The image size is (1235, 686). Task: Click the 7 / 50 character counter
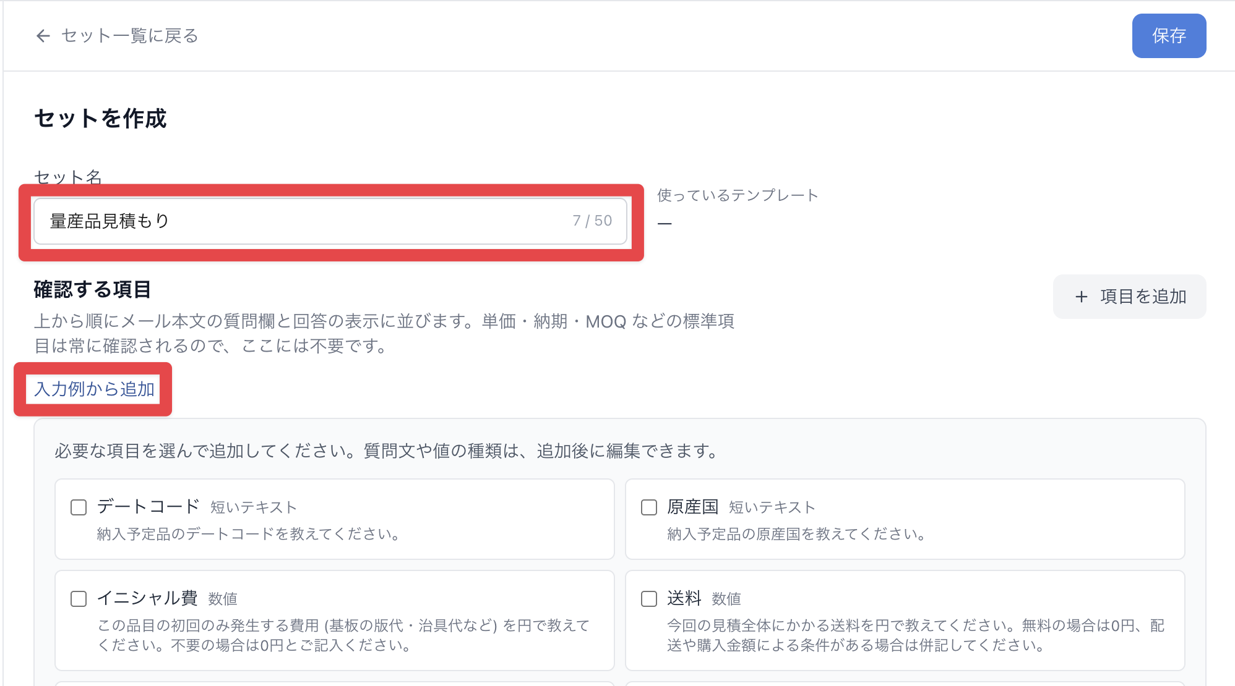(x=592, y=221)
